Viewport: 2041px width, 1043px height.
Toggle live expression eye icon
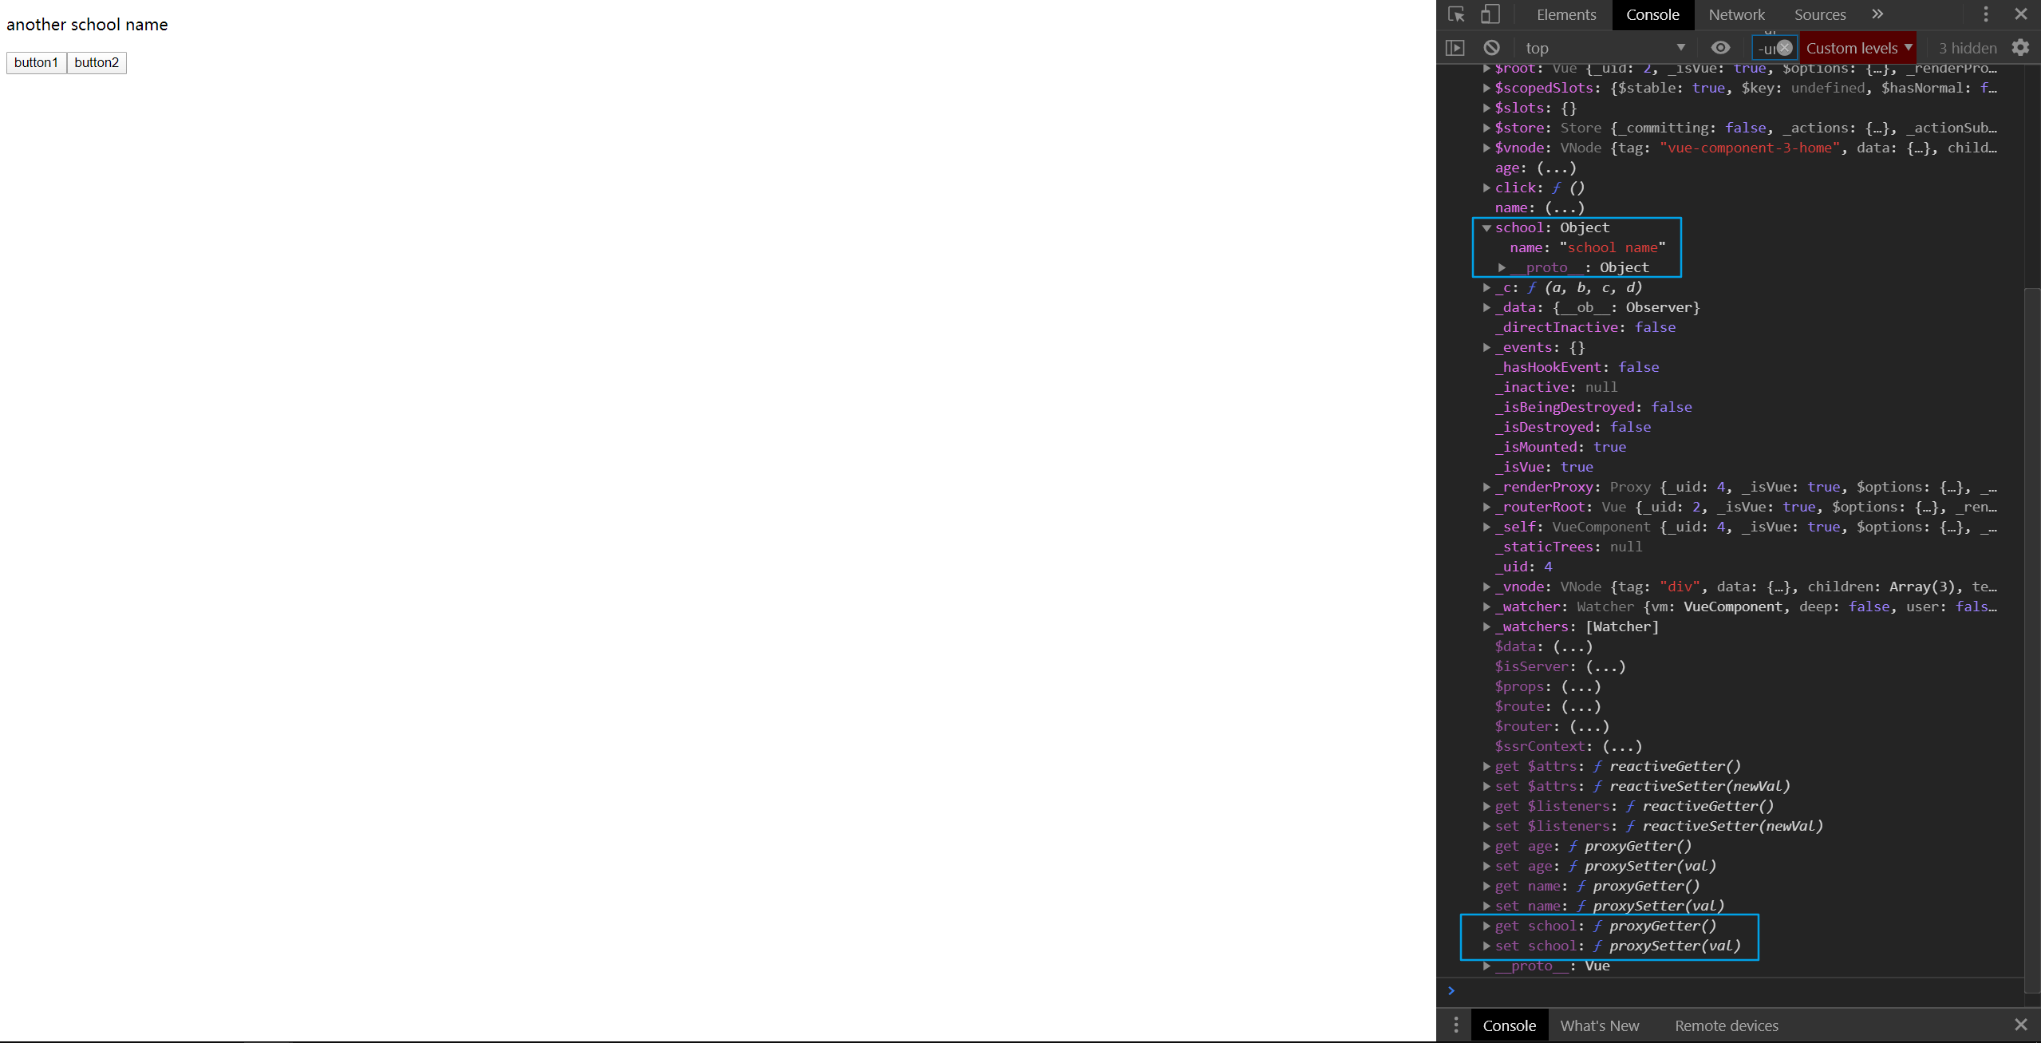(x=1720, y=48)
